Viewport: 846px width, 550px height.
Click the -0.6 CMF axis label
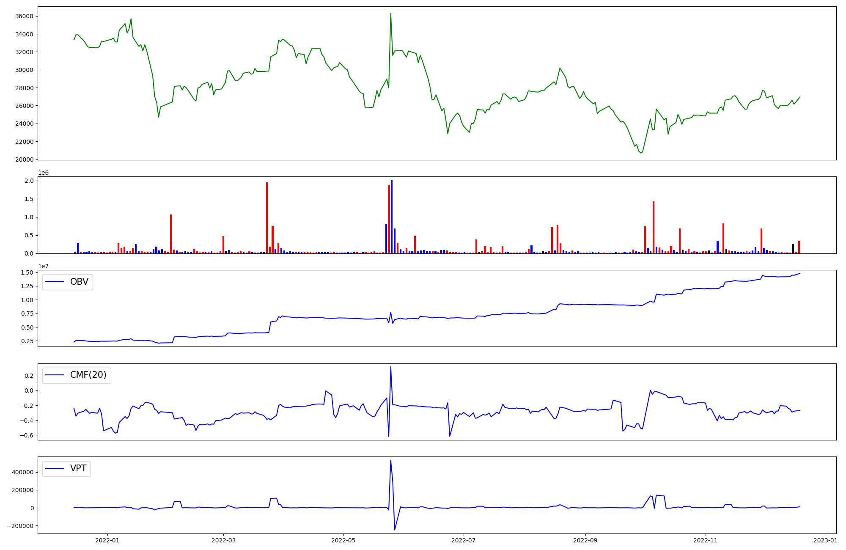click(x=27, y=435)
